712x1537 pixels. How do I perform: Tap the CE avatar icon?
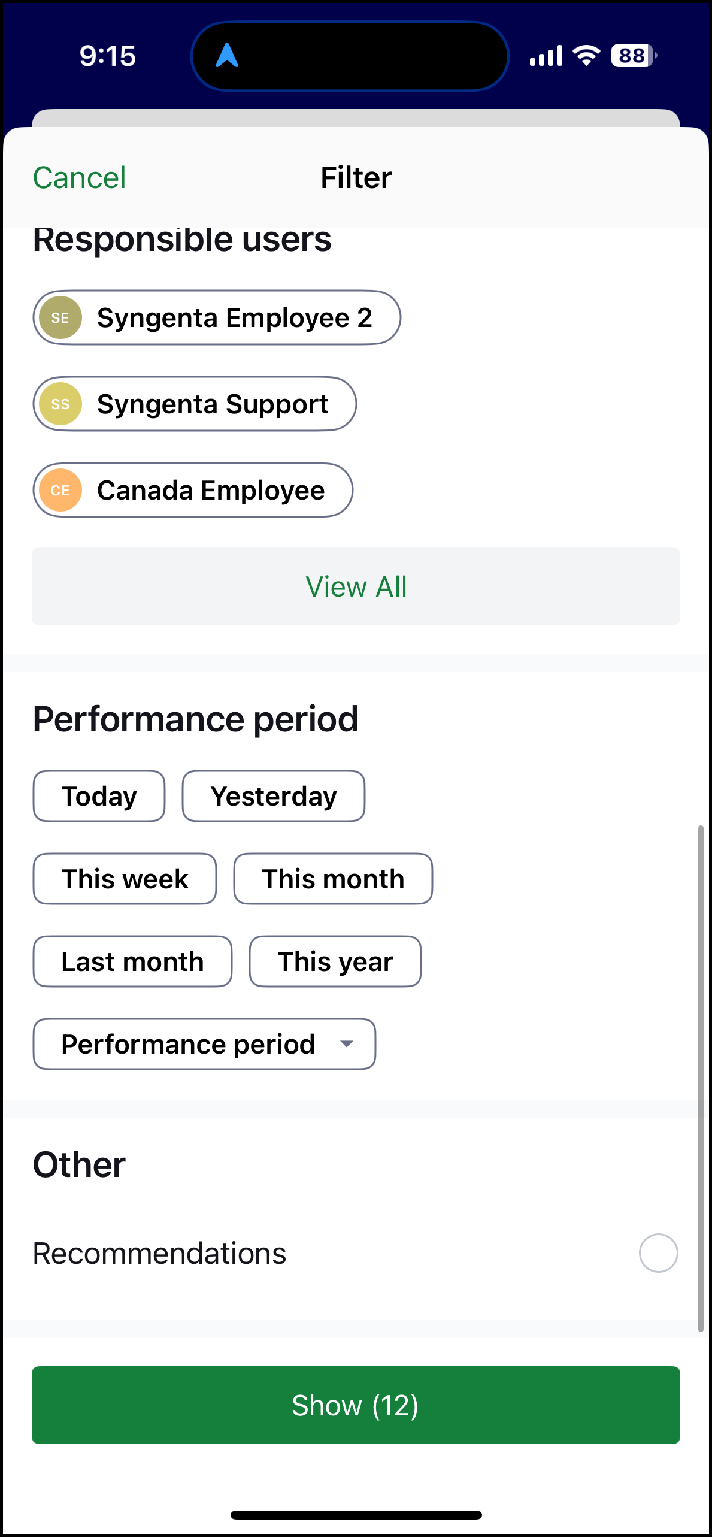pos(60,491)
